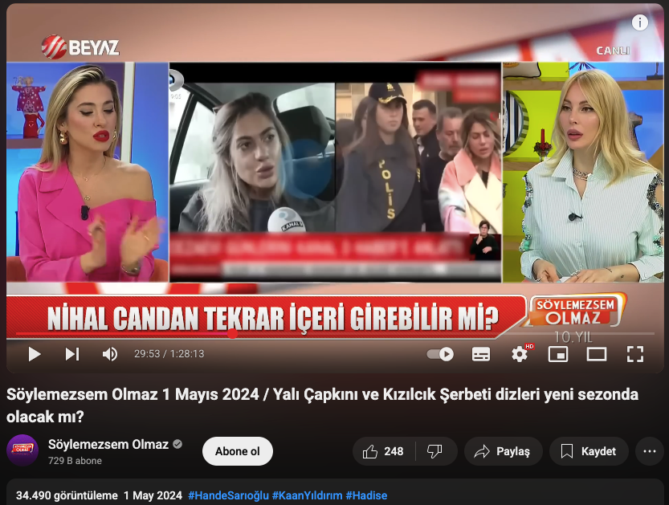Image resolution: width=669 pixels, height=505 pixels.
Task: Click the video title text
Action: click(322, 405)
